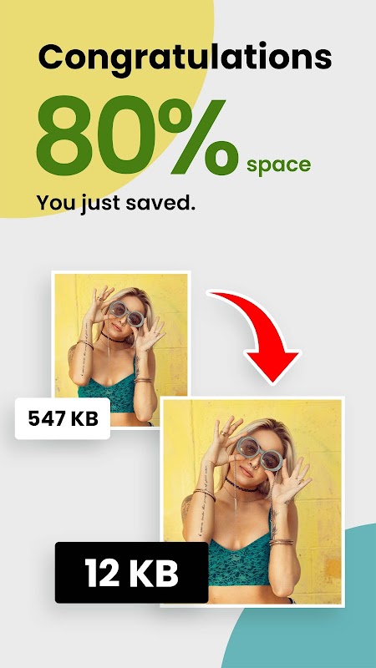
Task: Tap the 547 KB size label
Action: tap(63, 419)
